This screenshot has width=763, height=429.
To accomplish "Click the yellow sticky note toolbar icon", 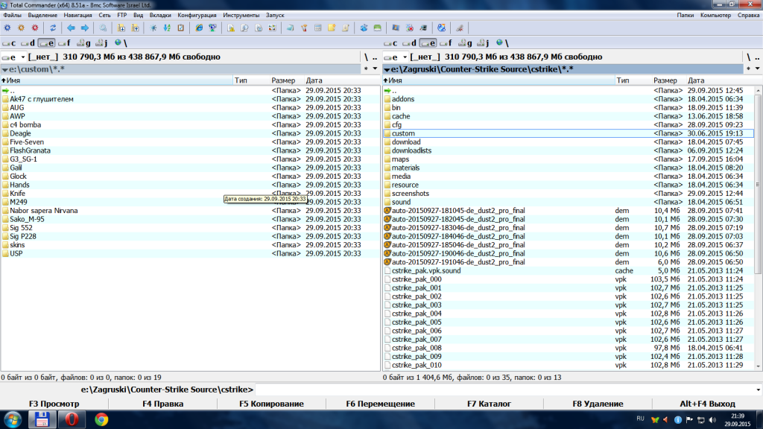I will click(332, 28).
